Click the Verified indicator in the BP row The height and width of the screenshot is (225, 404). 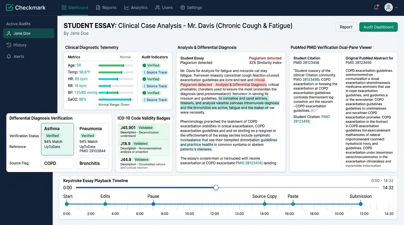click(151, 93)
